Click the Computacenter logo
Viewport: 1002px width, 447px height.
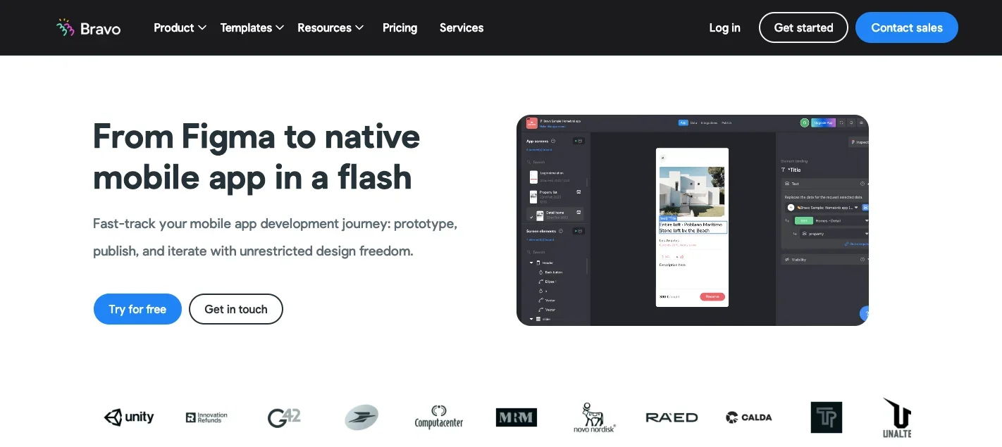click(439, 417)
